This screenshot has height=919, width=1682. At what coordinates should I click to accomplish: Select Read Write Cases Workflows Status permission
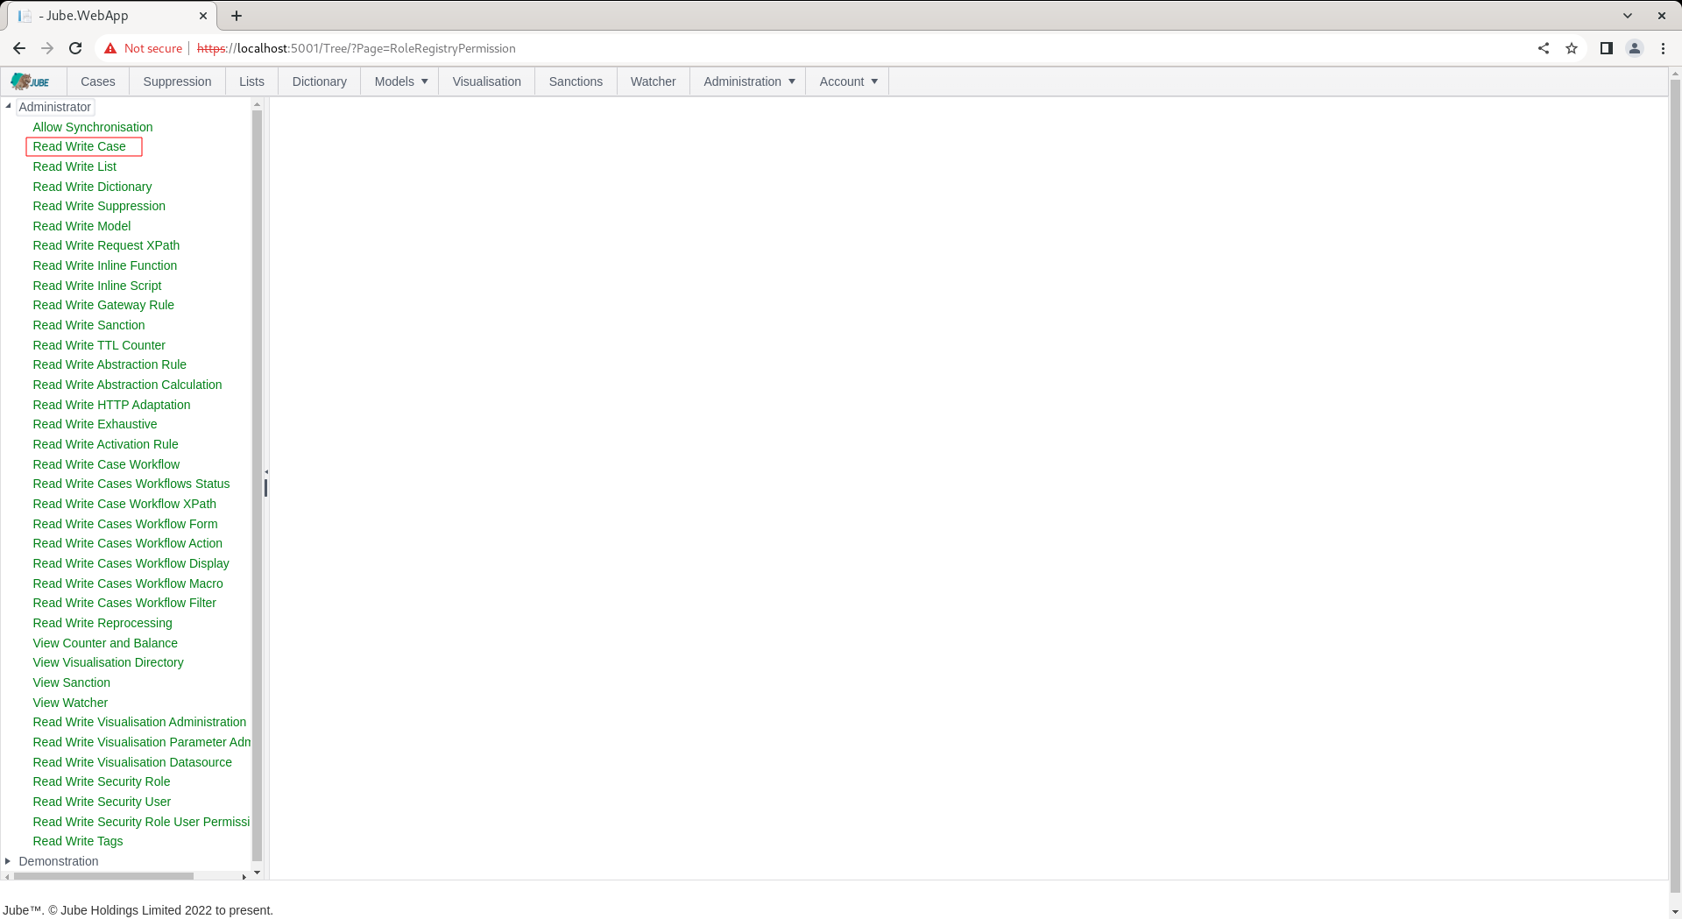coord(131,484)
